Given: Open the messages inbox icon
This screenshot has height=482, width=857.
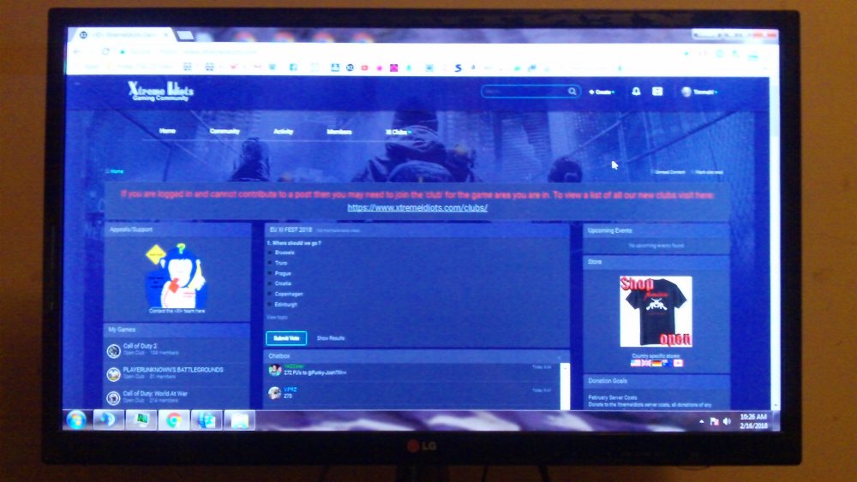Looking at the screenshot, I should click(657, 92).
